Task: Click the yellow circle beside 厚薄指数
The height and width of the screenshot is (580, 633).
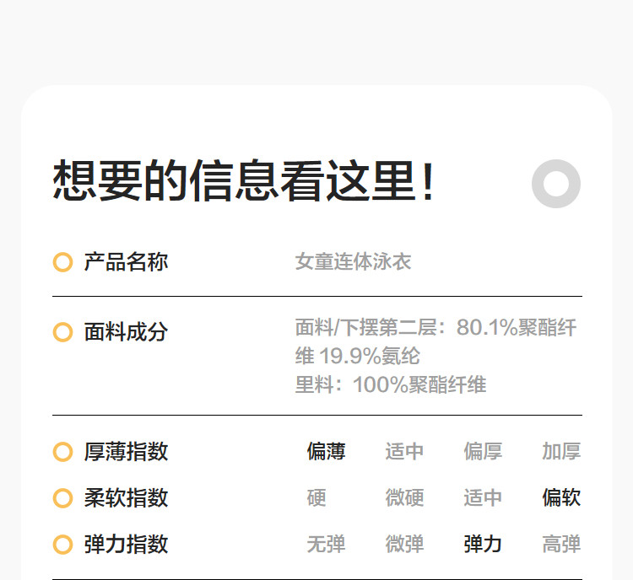Action: (62, 452)
